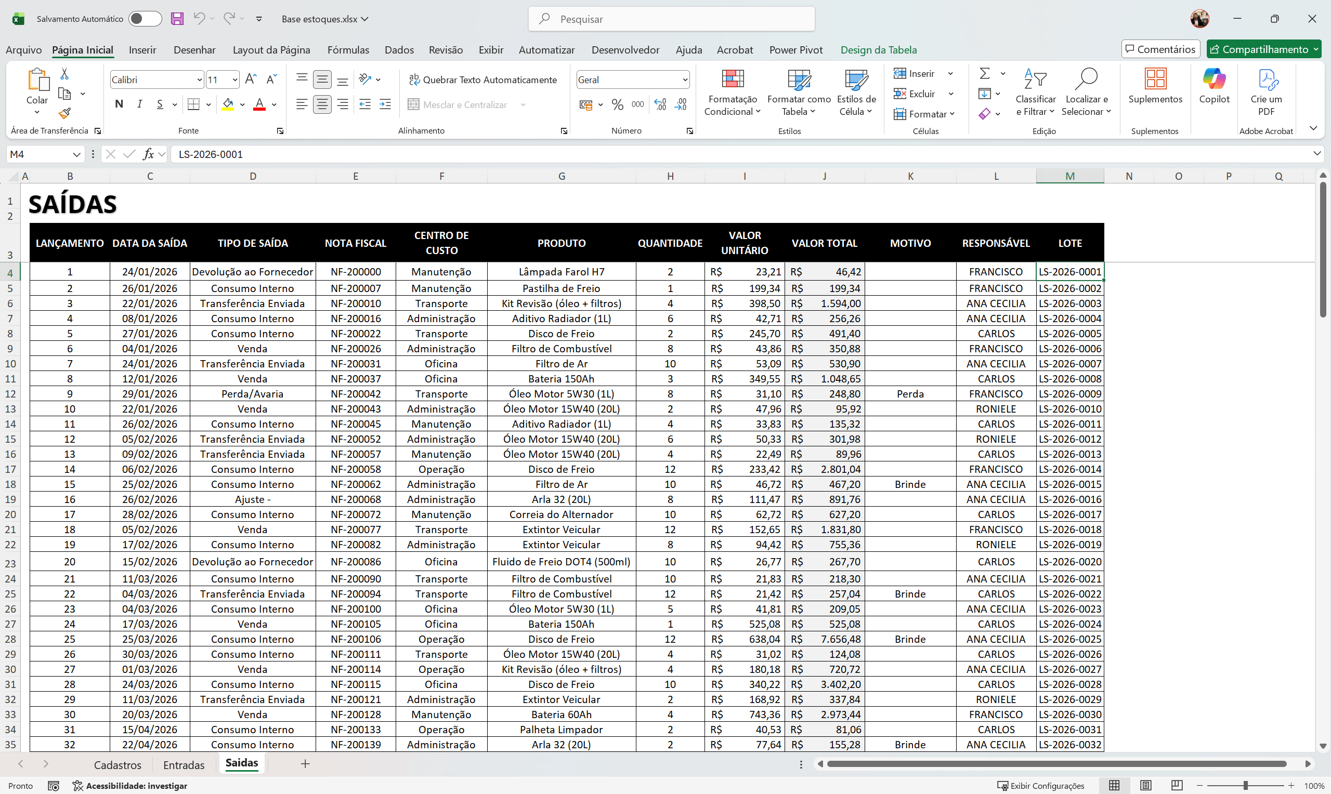Click the Format Painter brush icon
The image size is (1331, 794).
[65, 113]
